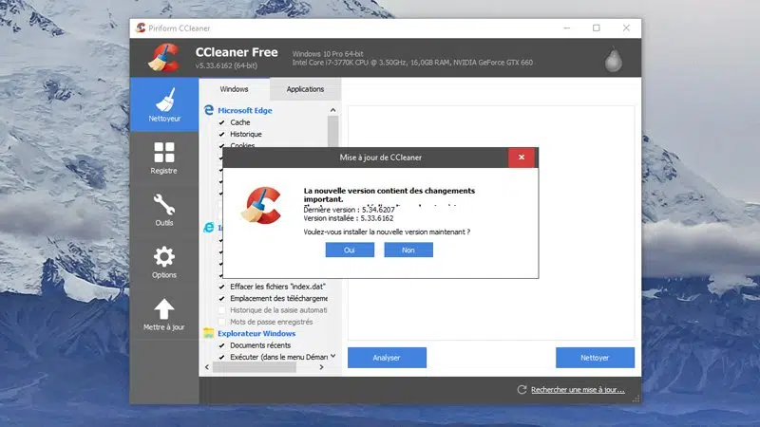Click the refresh icon beside Rechercher une mise à jour
Image resolution: width=760 pixels, height=427 pixels.
522,390
